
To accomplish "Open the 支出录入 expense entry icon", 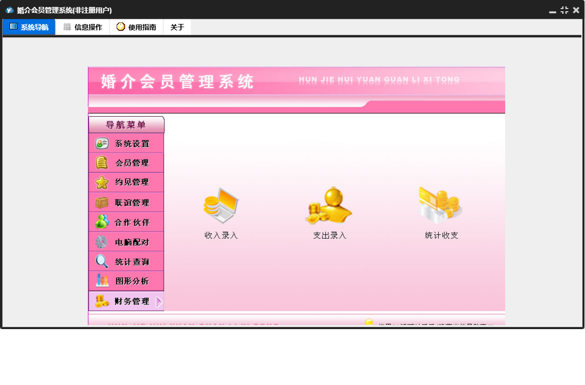I will point(329,206).
